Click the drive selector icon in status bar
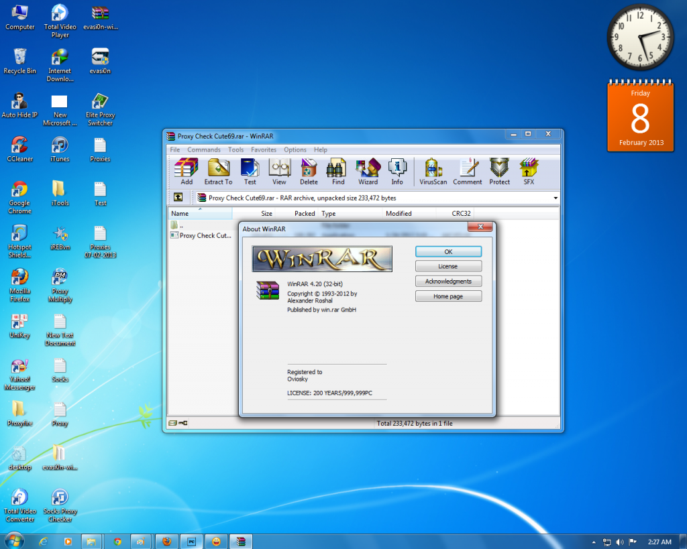The image size is (687, 549). pyautogui.click(x=172, y=423)
